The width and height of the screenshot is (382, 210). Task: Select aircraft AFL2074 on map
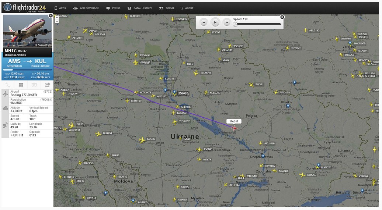(x=276, y=92)
